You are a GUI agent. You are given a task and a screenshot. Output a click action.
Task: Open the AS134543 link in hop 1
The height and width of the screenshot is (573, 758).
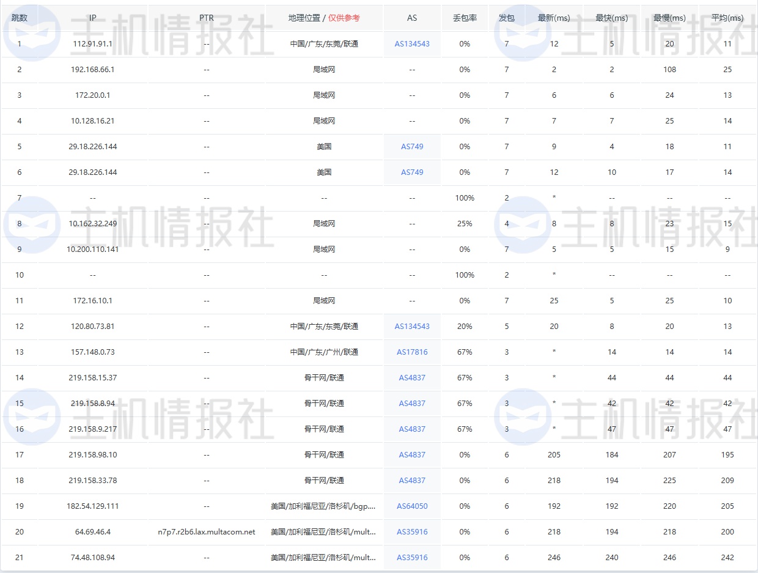pos(412,44)
